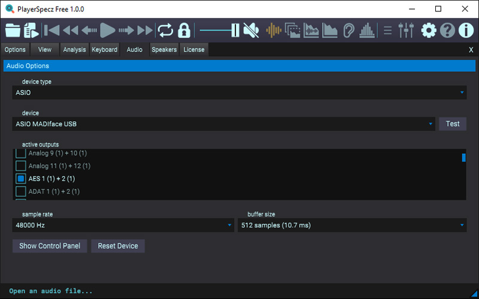Switch to the Speakers tab
The height and width of the screenshot is (299, 479).
point(164,50)
